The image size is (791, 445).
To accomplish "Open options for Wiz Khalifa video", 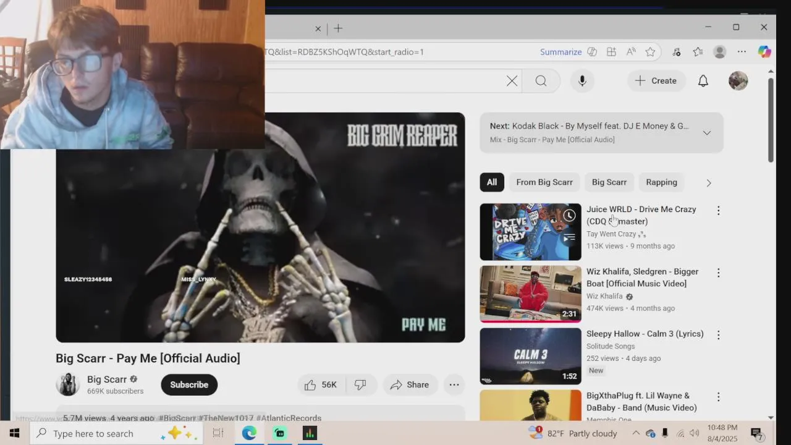I will (718, 273).
